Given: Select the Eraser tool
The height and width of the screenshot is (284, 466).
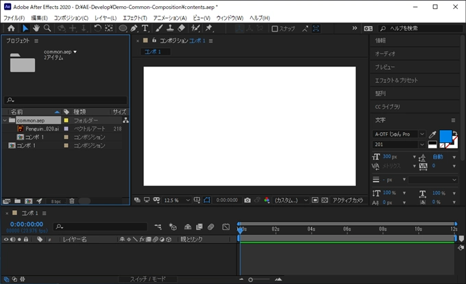Looking at the screenshot, I should tap(182, 28).
